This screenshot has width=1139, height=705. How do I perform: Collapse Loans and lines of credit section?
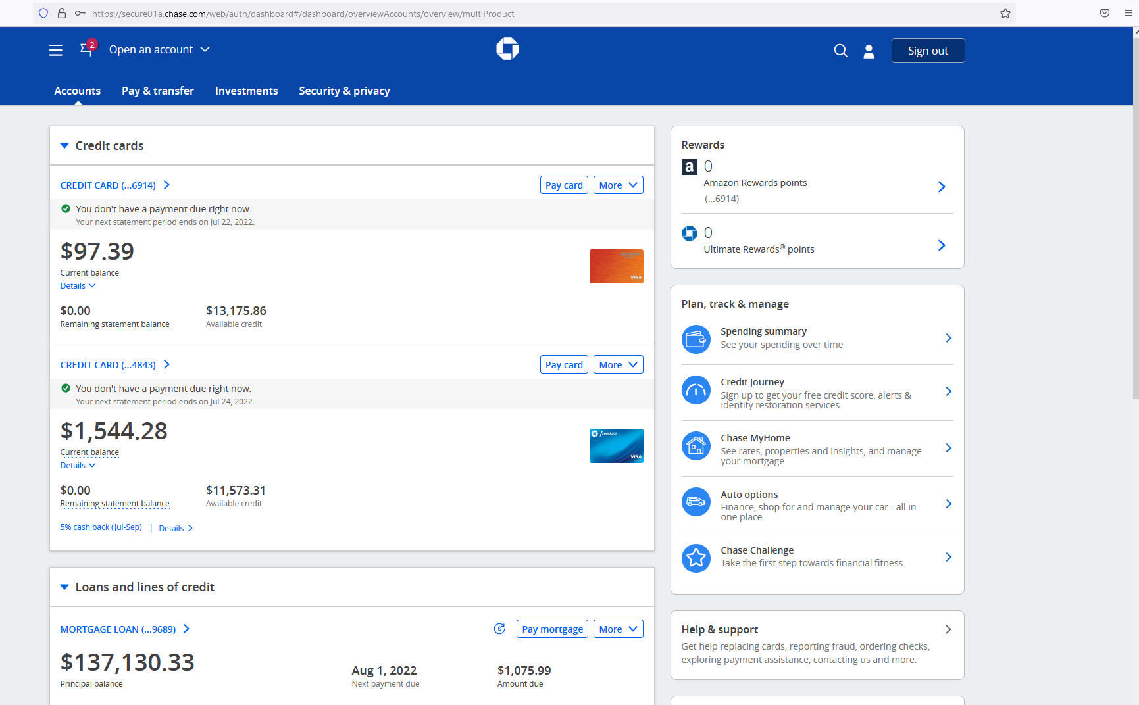[64, 587]
